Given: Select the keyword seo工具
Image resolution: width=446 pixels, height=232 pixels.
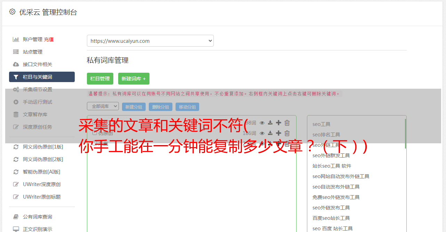Looking at the screenshot, I should [x=321, y=124].
